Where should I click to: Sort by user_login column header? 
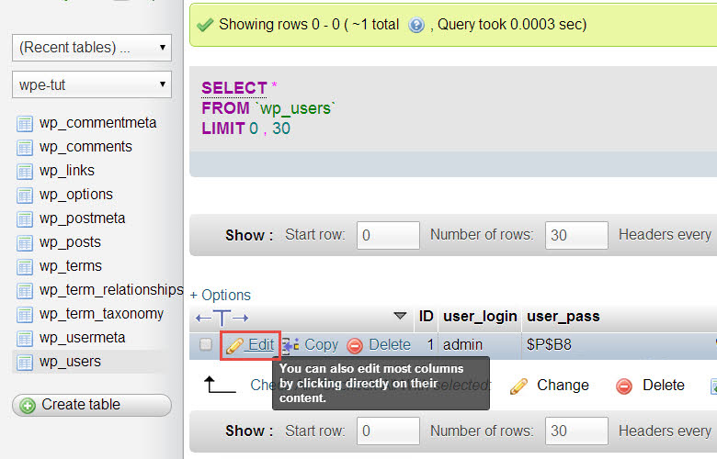(480, 317)
